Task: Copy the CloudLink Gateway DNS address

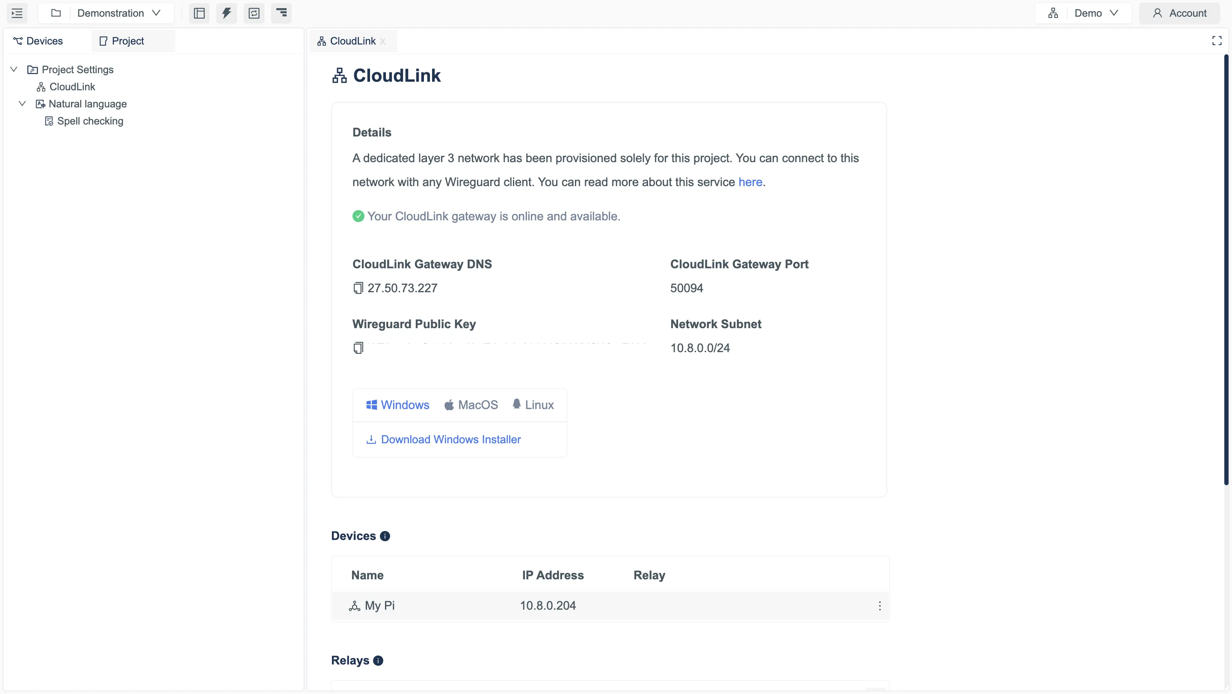Action: (358, 288)
